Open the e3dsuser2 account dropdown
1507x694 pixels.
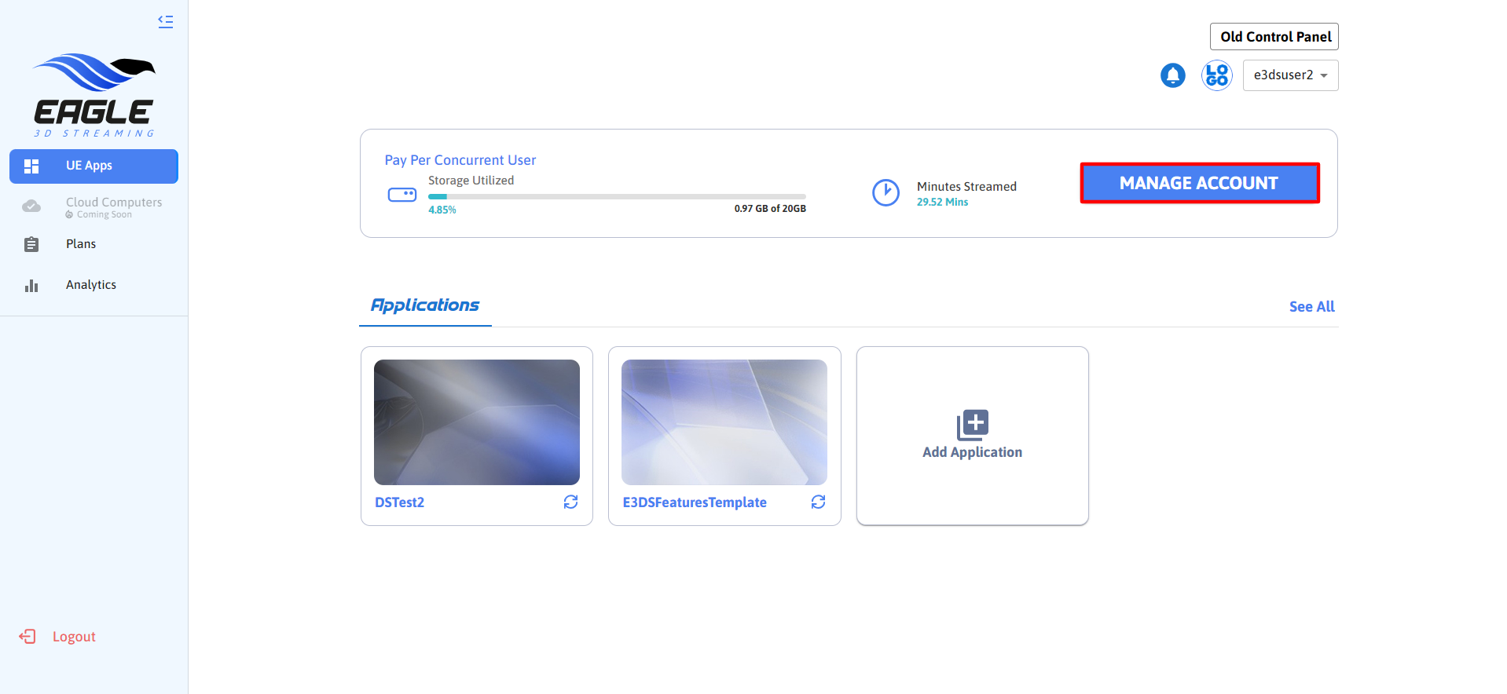[x=1290, y=75]
